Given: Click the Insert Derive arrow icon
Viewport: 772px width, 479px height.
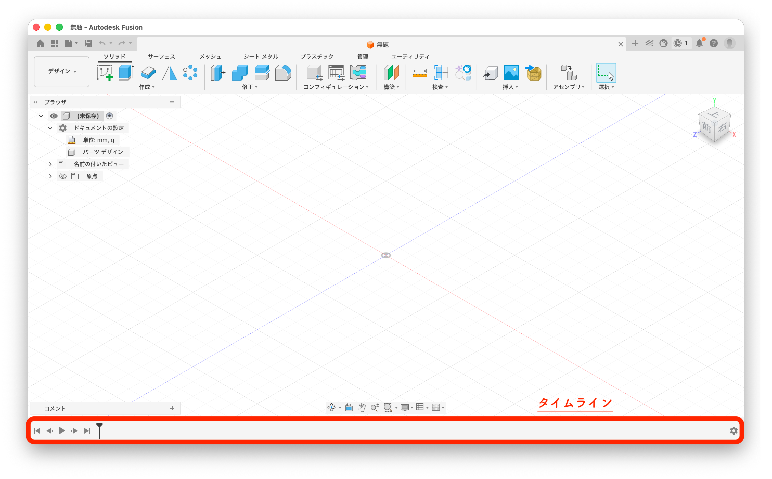Looking at the screenshot, I should 490,73.
